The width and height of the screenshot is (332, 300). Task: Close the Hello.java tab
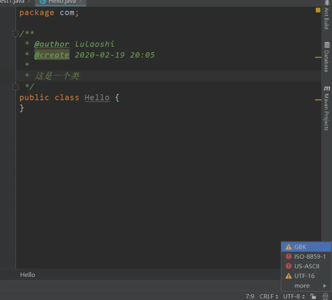click(x=81, y=1)
